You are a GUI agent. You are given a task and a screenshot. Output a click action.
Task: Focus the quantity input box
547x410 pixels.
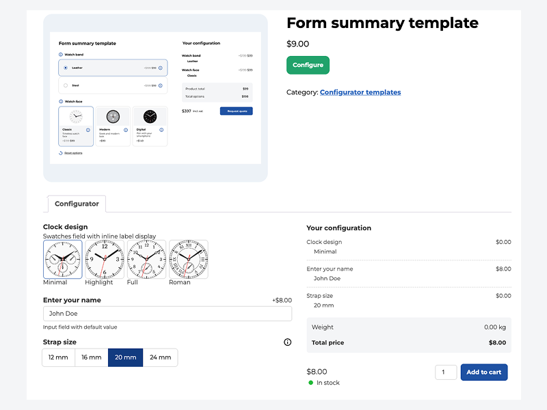coord(446,372)
